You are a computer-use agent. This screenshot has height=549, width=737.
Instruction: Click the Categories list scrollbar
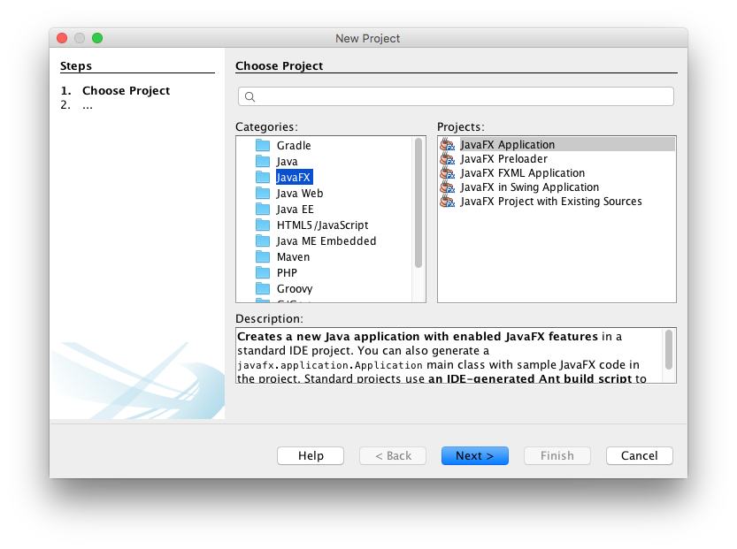418,203
